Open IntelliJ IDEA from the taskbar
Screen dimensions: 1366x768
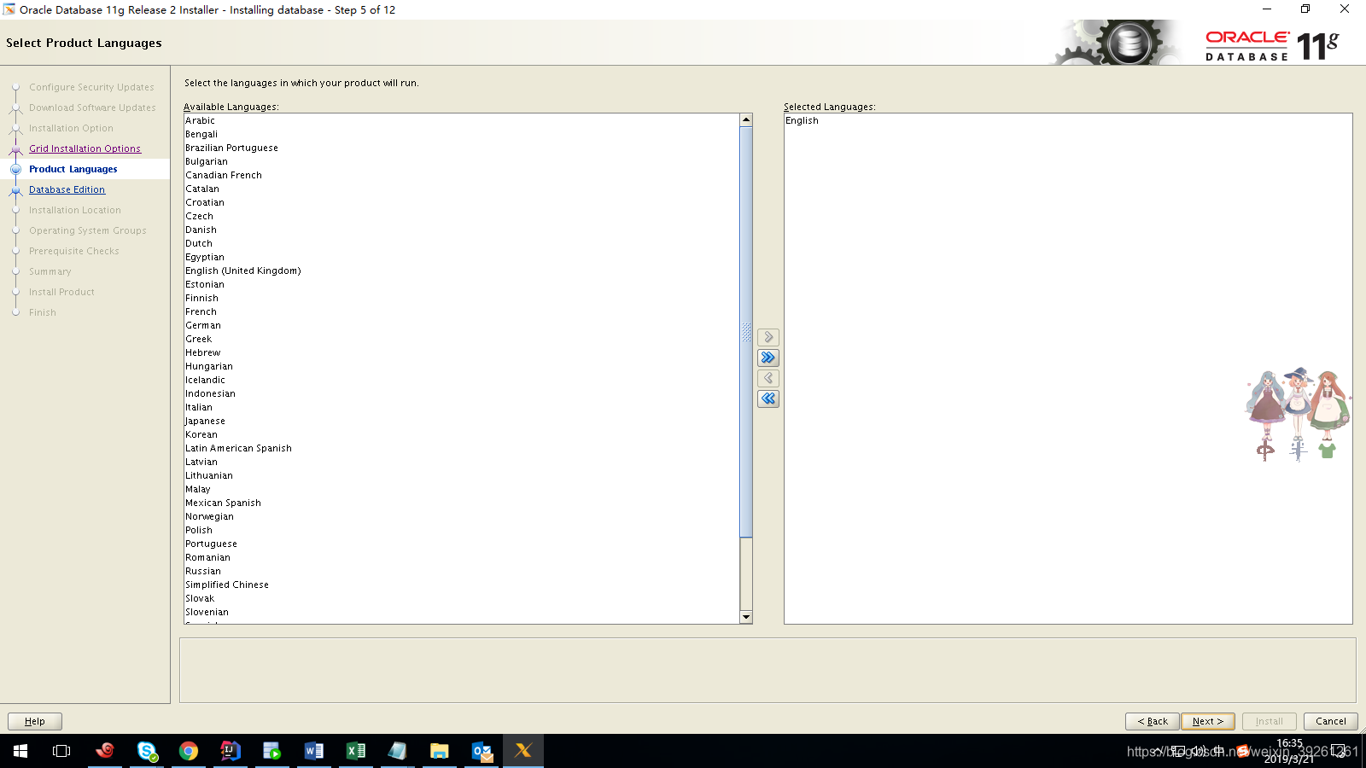tap(231, 751)
